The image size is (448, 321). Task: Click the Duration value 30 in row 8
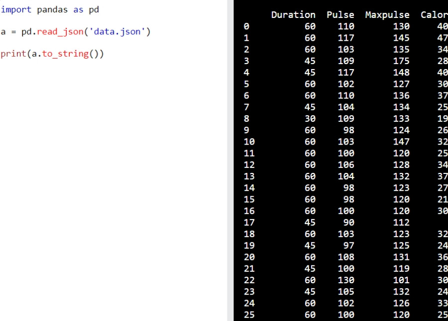[x=310, y=119]
